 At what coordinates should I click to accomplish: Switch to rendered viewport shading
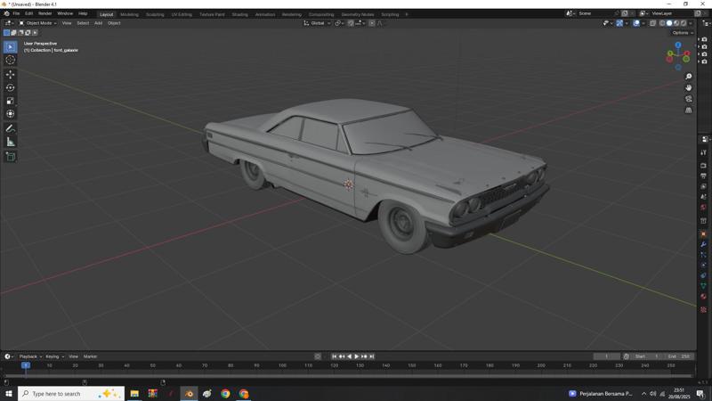point(684,23)
